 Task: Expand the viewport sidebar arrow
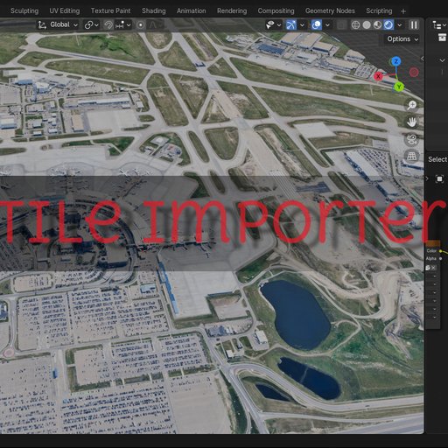pyautogui.click(x=422, y=59)
